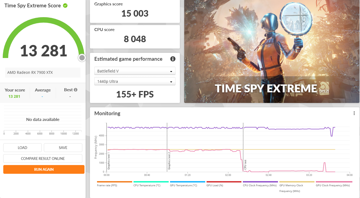Click COMPARE RESULT ONLINE button
Viewport: 360px width, 198px height.
tap(43, 159)
